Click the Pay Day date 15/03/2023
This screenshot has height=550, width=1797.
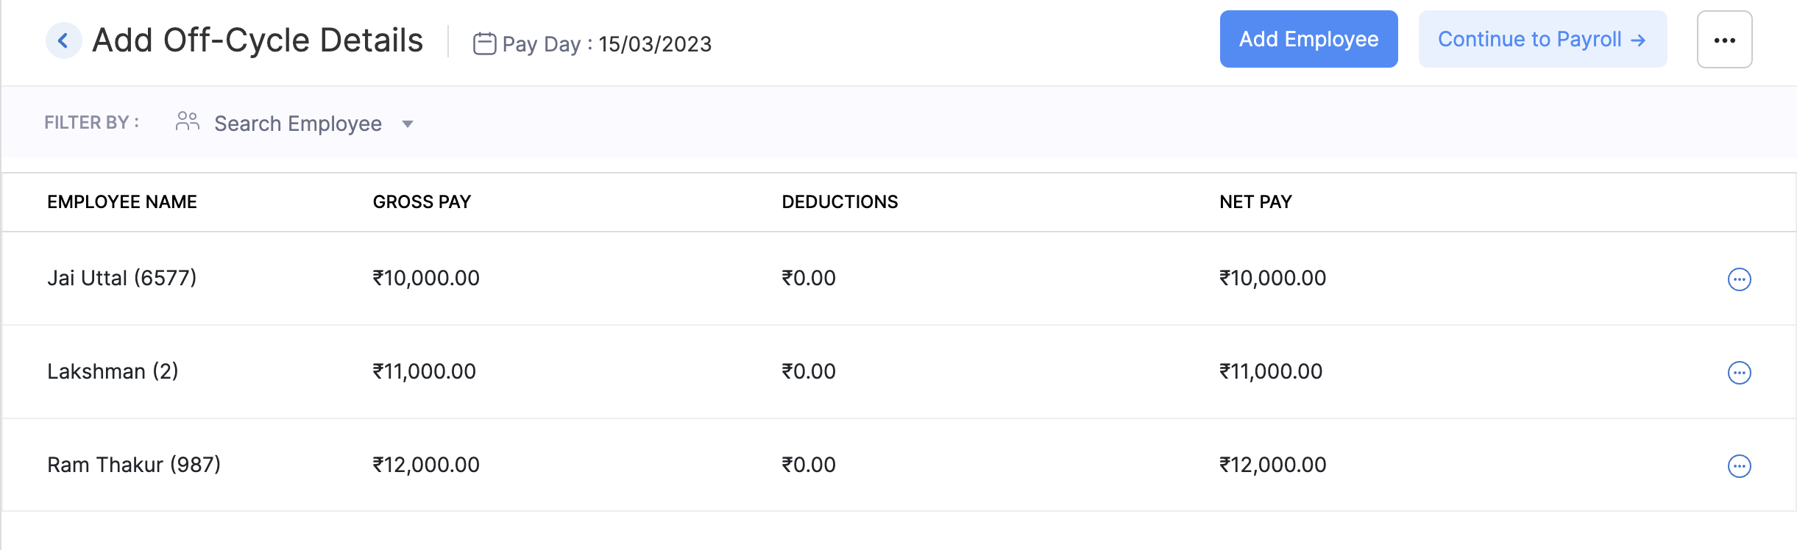click(x=653, y=44)
